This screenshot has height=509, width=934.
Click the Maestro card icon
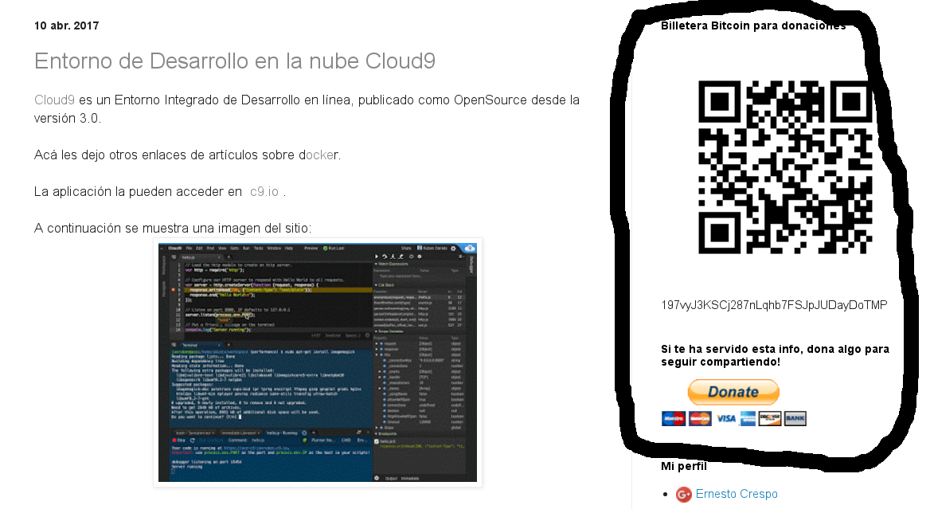674,418
